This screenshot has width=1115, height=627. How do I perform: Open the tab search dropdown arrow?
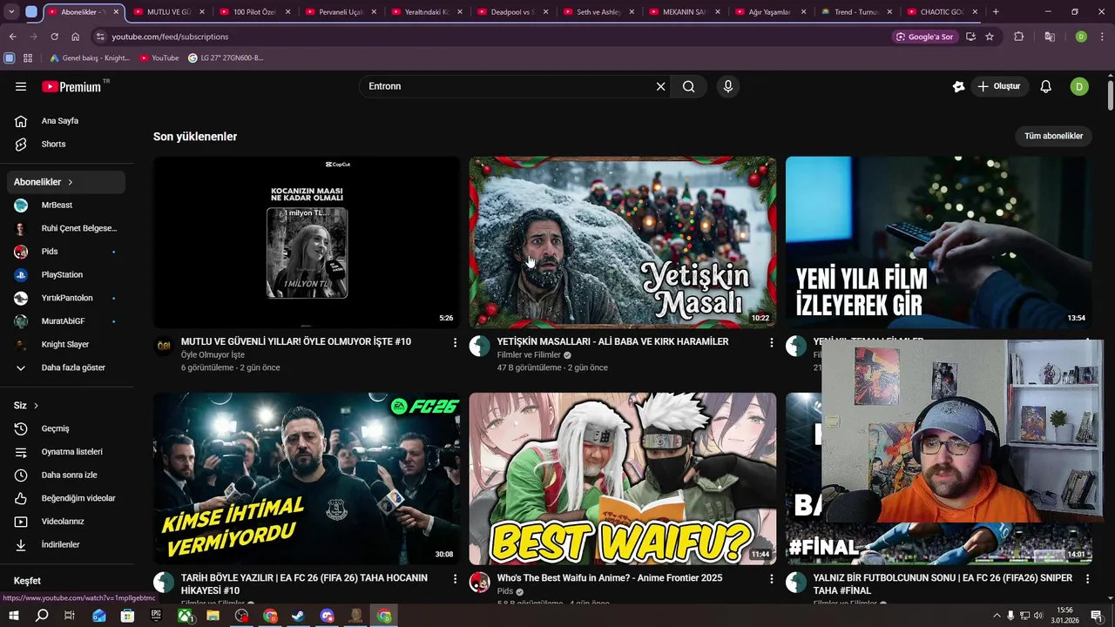(x=11, y=12)
